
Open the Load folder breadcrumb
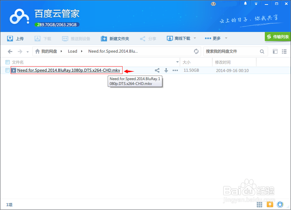click(x=72, y=51)
